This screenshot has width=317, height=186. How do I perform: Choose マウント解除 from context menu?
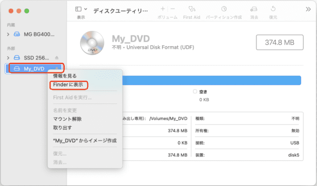coord(67,119)
